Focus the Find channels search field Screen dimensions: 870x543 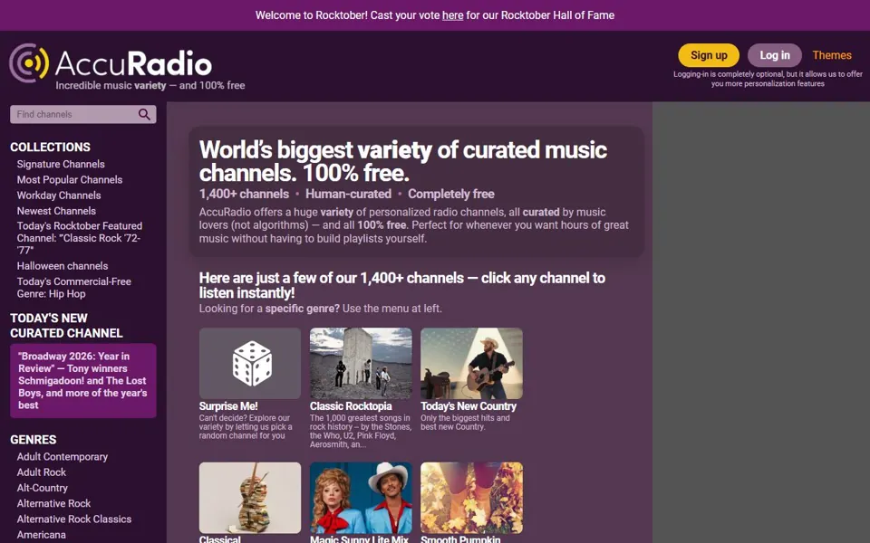(x=83, y=114)
